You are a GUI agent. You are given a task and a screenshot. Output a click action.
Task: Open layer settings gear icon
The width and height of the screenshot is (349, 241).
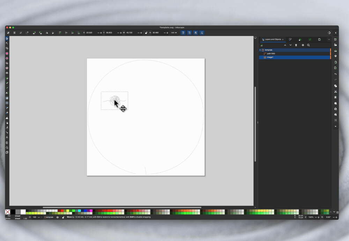tap(303, 45)
